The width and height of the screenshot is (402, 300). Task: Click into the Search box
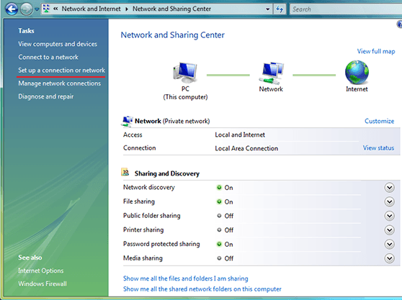pyautogui.click(x=346, y=9)
